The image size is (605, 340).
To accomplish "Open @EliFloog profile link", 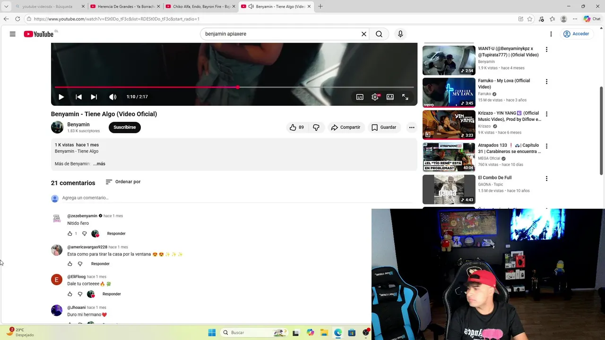I will tap(76, 277).
